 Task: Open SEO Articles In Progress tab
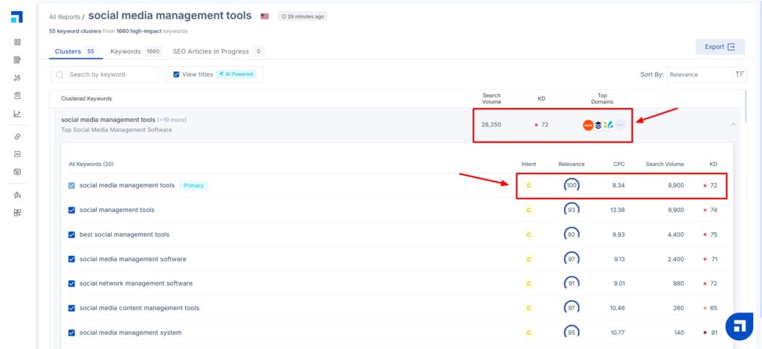click(211, 51)
